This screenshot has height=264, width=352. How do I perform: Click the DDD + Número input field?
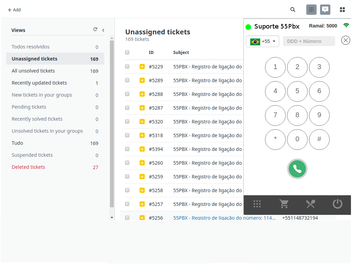point(309,41)
